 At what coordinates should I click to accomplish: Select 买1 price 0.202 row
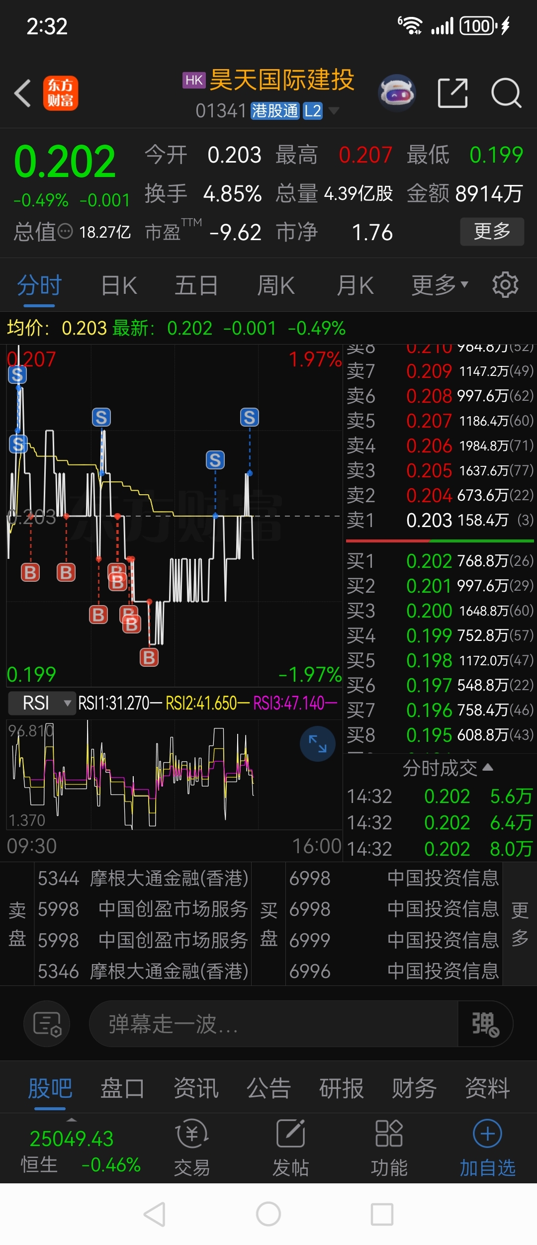click(440, 561)
